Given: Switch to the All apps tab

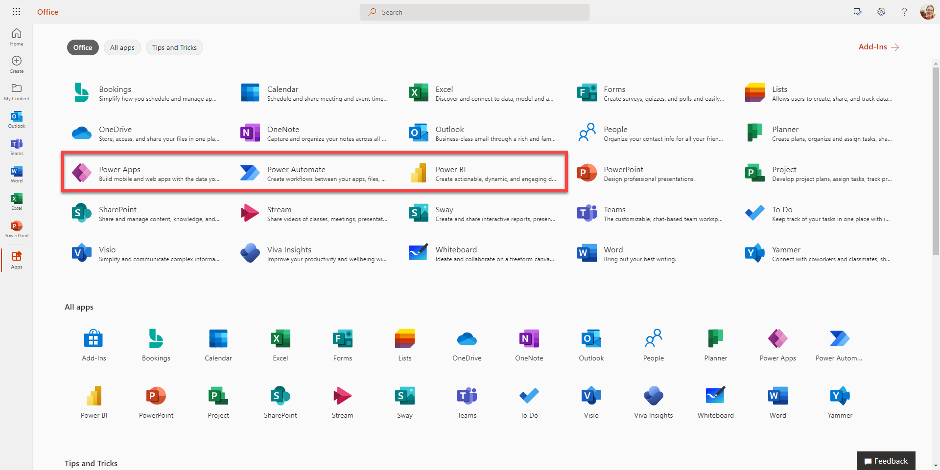Looking at the screenshot, I should tap(122, 47).
